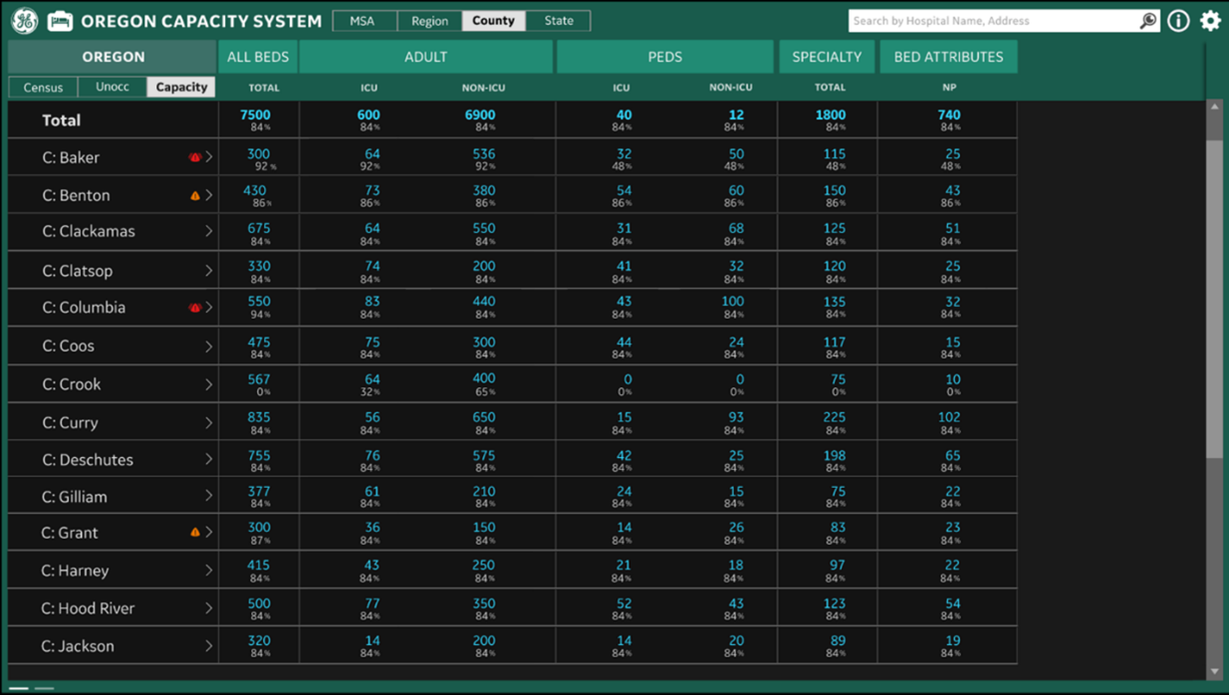The image size is (1229, 695).
Task: Select the Capacity toggle
Action: click(181, 88)
